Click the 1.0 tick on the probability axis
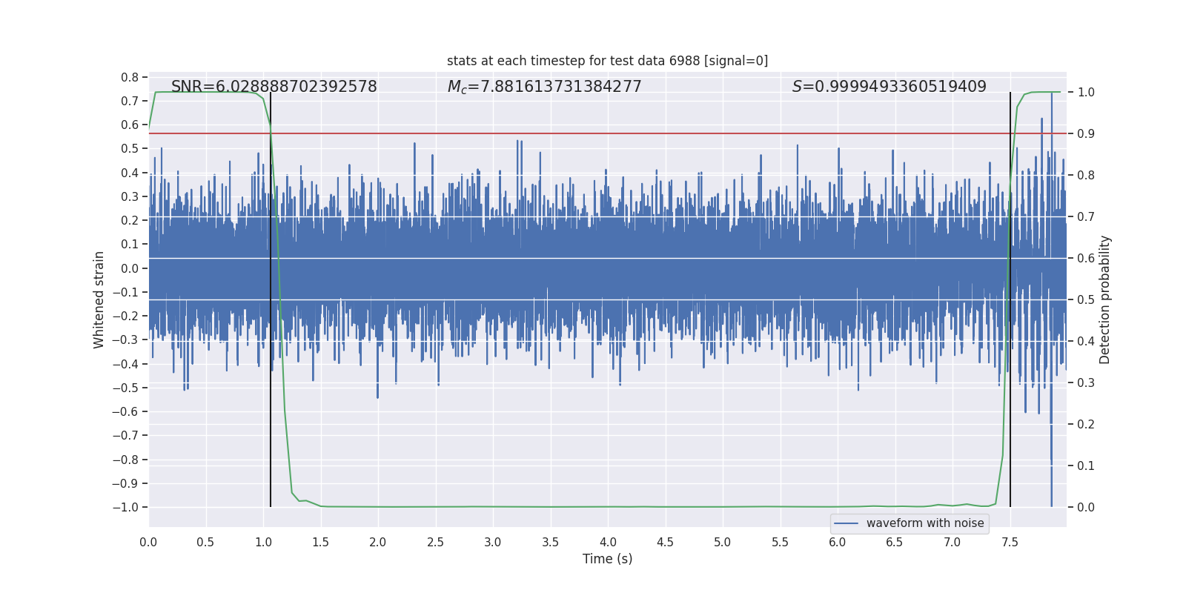Screen dimensions: 1186x593 click(1086, 93)
